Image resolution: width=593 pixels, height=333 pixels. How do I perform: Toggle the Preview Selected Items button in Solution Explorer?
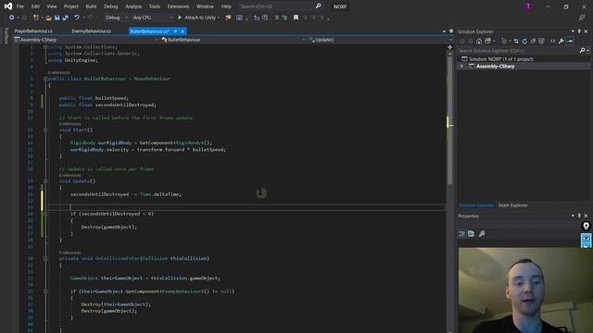pyautogui.click(x=570, y=41)
